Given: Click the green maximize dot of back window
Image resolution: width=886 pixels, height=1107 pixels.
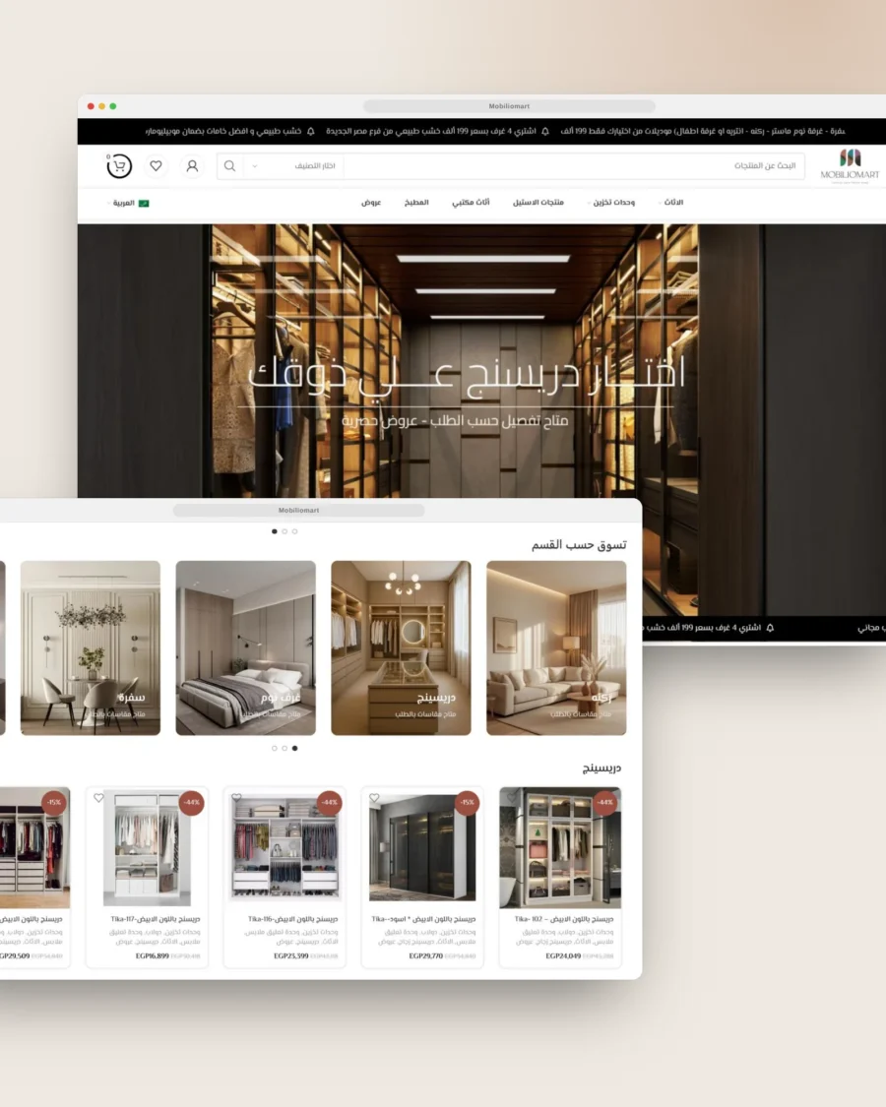Looking at the screenshot, I should coord(113,106).
